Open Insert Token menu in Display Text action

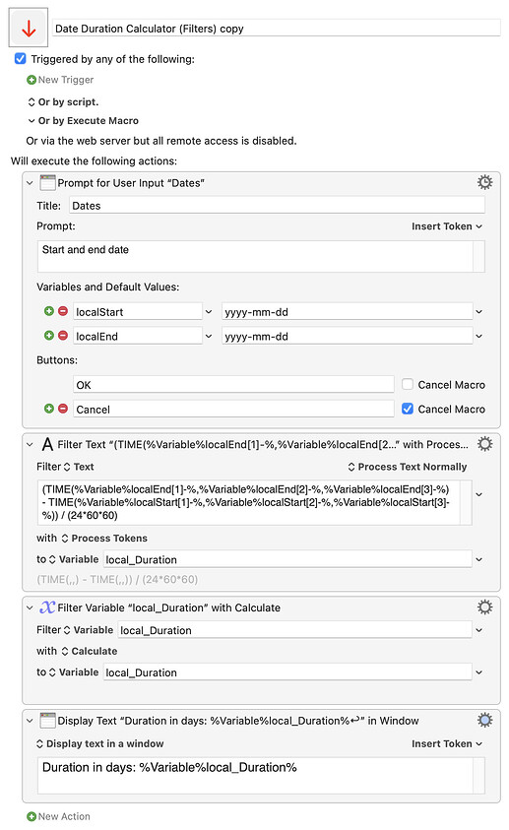[x=447, y=743]
